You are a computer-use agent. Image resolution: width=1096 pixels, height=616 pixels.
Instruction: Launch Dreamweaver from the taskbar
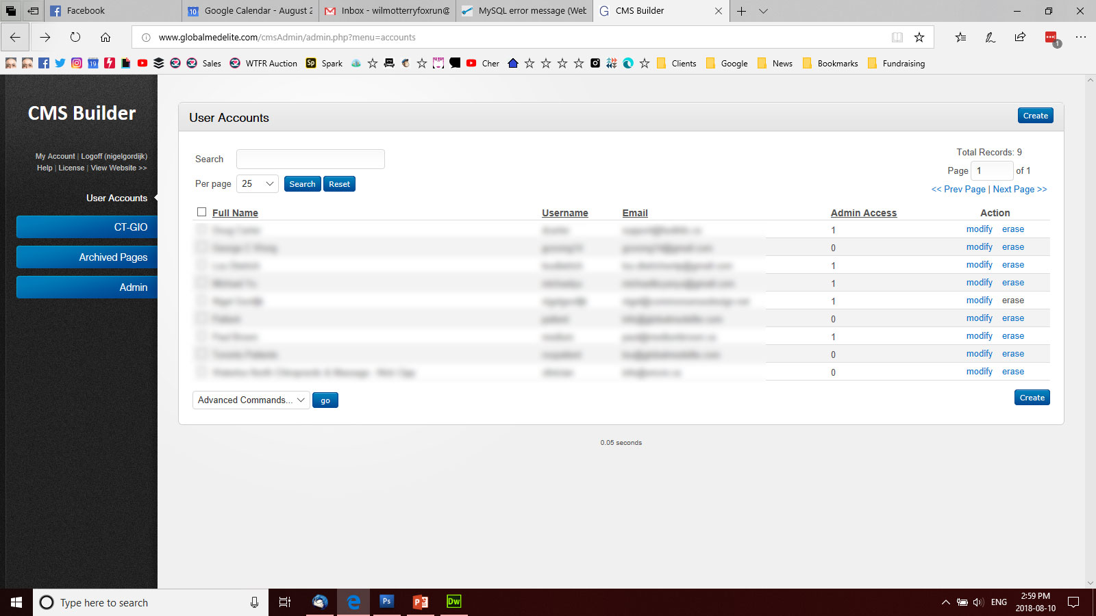[x=453, y=602]
